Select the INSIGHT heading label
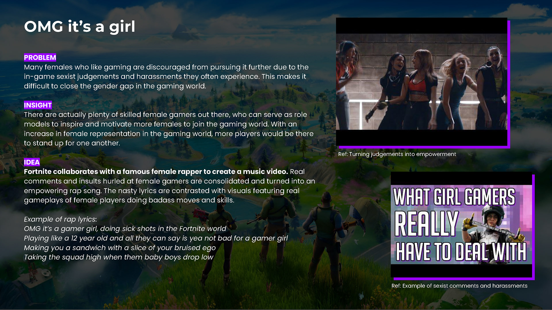Screen dimensions: 552x310 pos(38,105)
